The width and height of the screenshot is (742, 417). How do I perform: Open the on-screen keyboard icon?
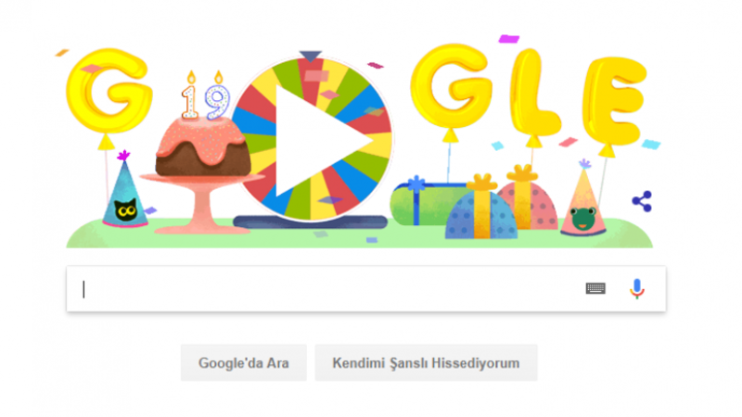point(595,288)
